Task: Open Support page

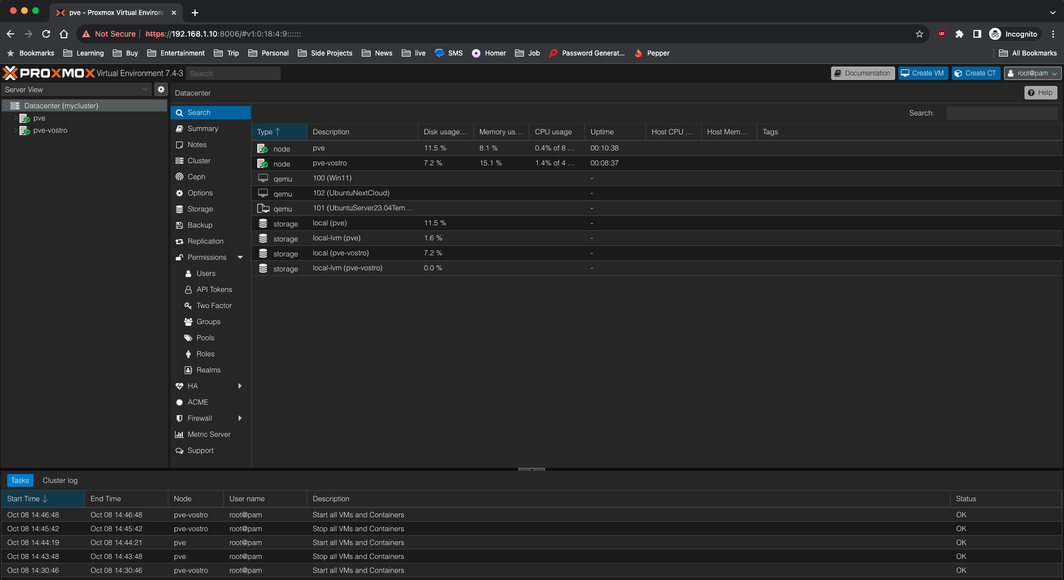Action: (x=211, y=450)
